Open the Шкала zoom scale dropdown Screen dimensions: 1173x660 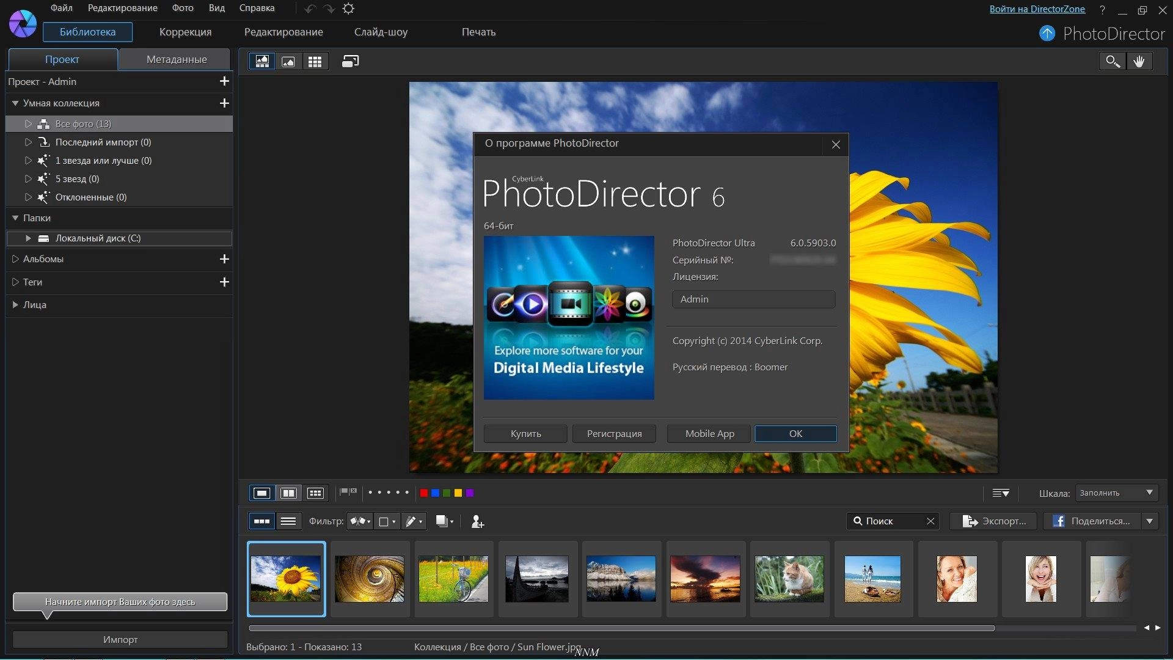click(x=1117, y=493)
